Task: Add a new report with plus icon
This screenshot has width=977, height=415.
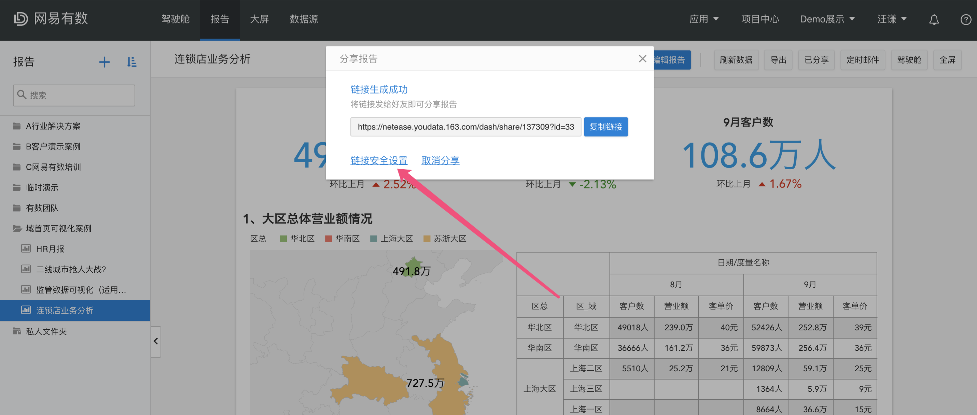Action: coord(104,62)
